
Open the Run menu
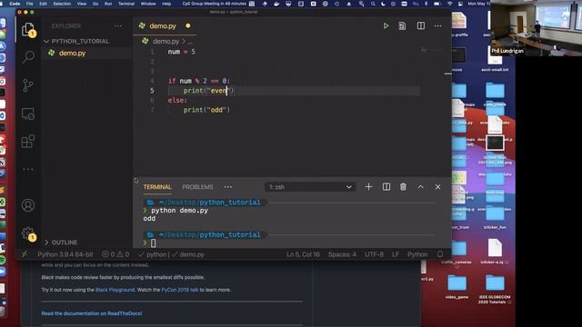tap(108, 4)
